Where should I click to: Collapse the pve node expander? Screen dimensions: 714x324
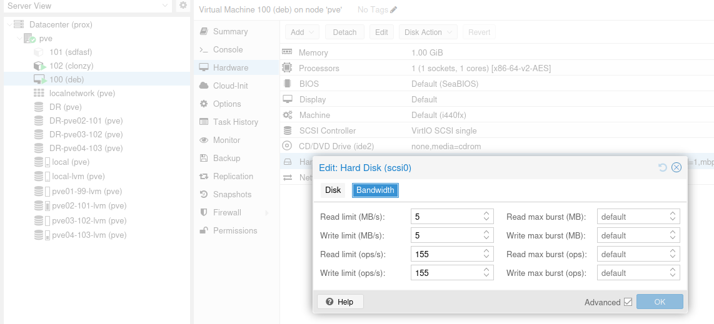(19, 39)
